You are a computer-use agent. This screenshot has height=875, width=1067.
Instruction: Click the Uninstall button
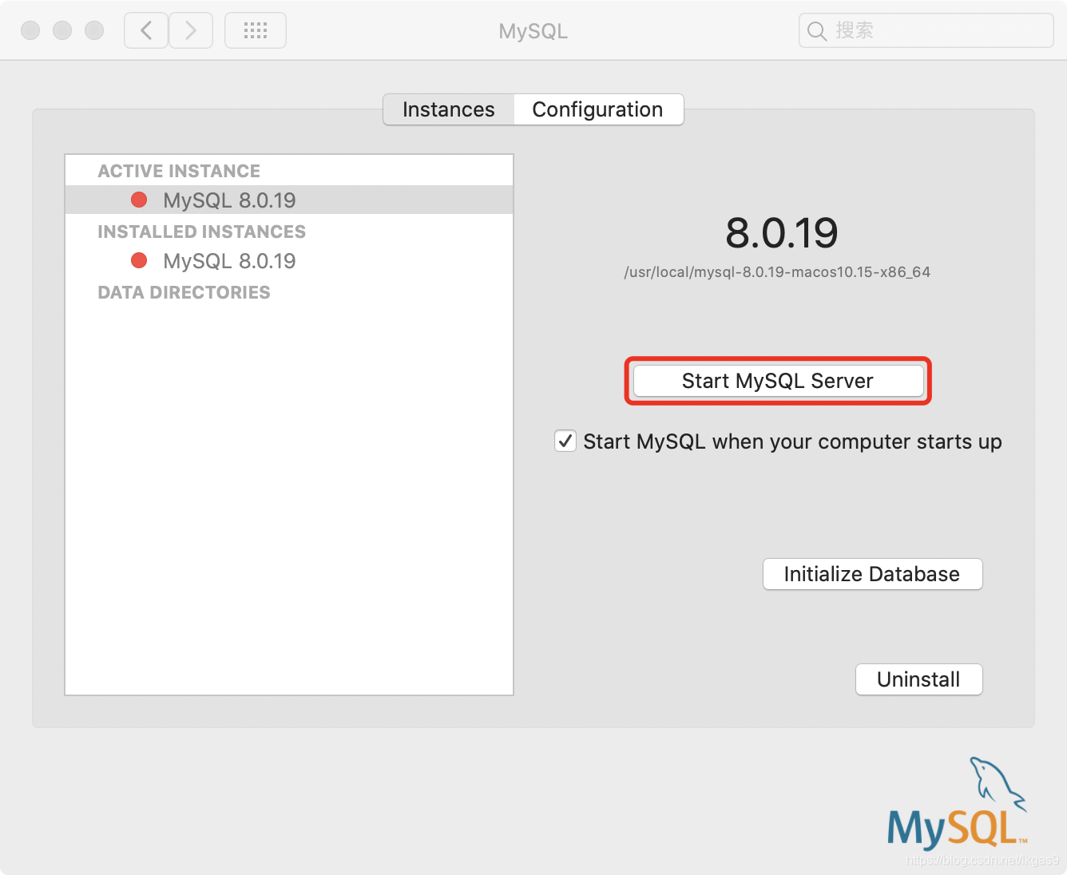(x=919, y=679)
